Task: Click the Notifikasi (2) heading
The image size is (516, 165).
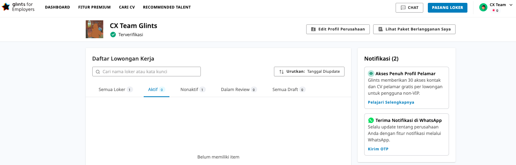Action: 381,59
